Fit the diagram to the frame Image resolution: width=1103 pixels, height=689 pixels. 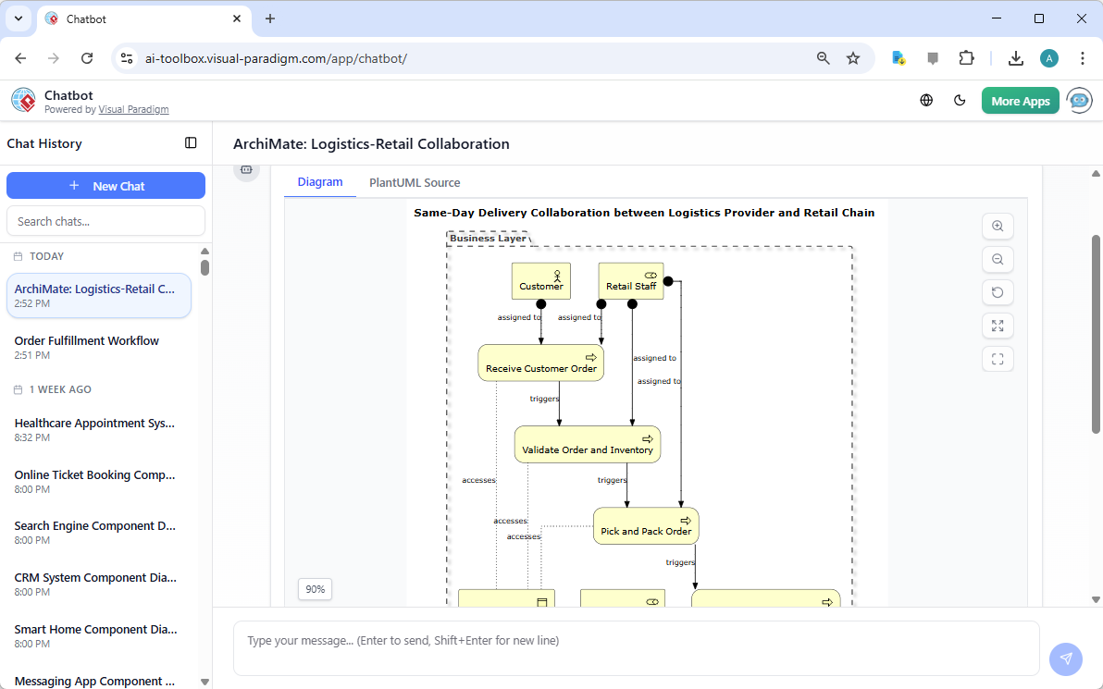[x=998, y=359]
